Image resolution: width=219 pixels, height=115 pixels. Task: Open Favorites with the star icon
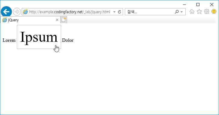[199, 12]
